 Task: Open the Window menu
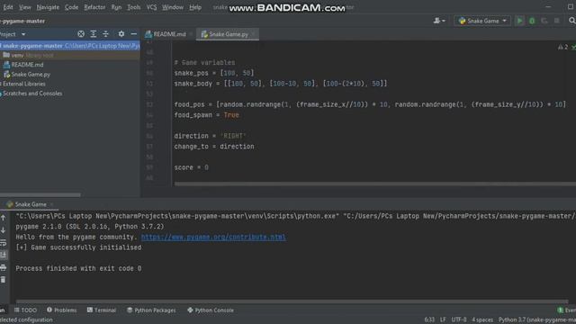point(172,7)
